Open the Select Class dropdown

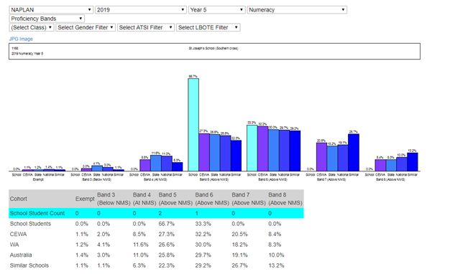pos(32,27)
